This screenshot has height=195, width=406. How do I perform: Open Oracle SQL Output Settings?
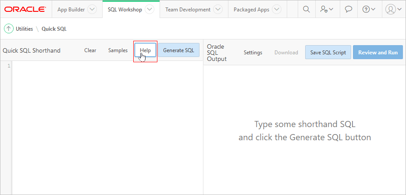[x=253, y=53]
